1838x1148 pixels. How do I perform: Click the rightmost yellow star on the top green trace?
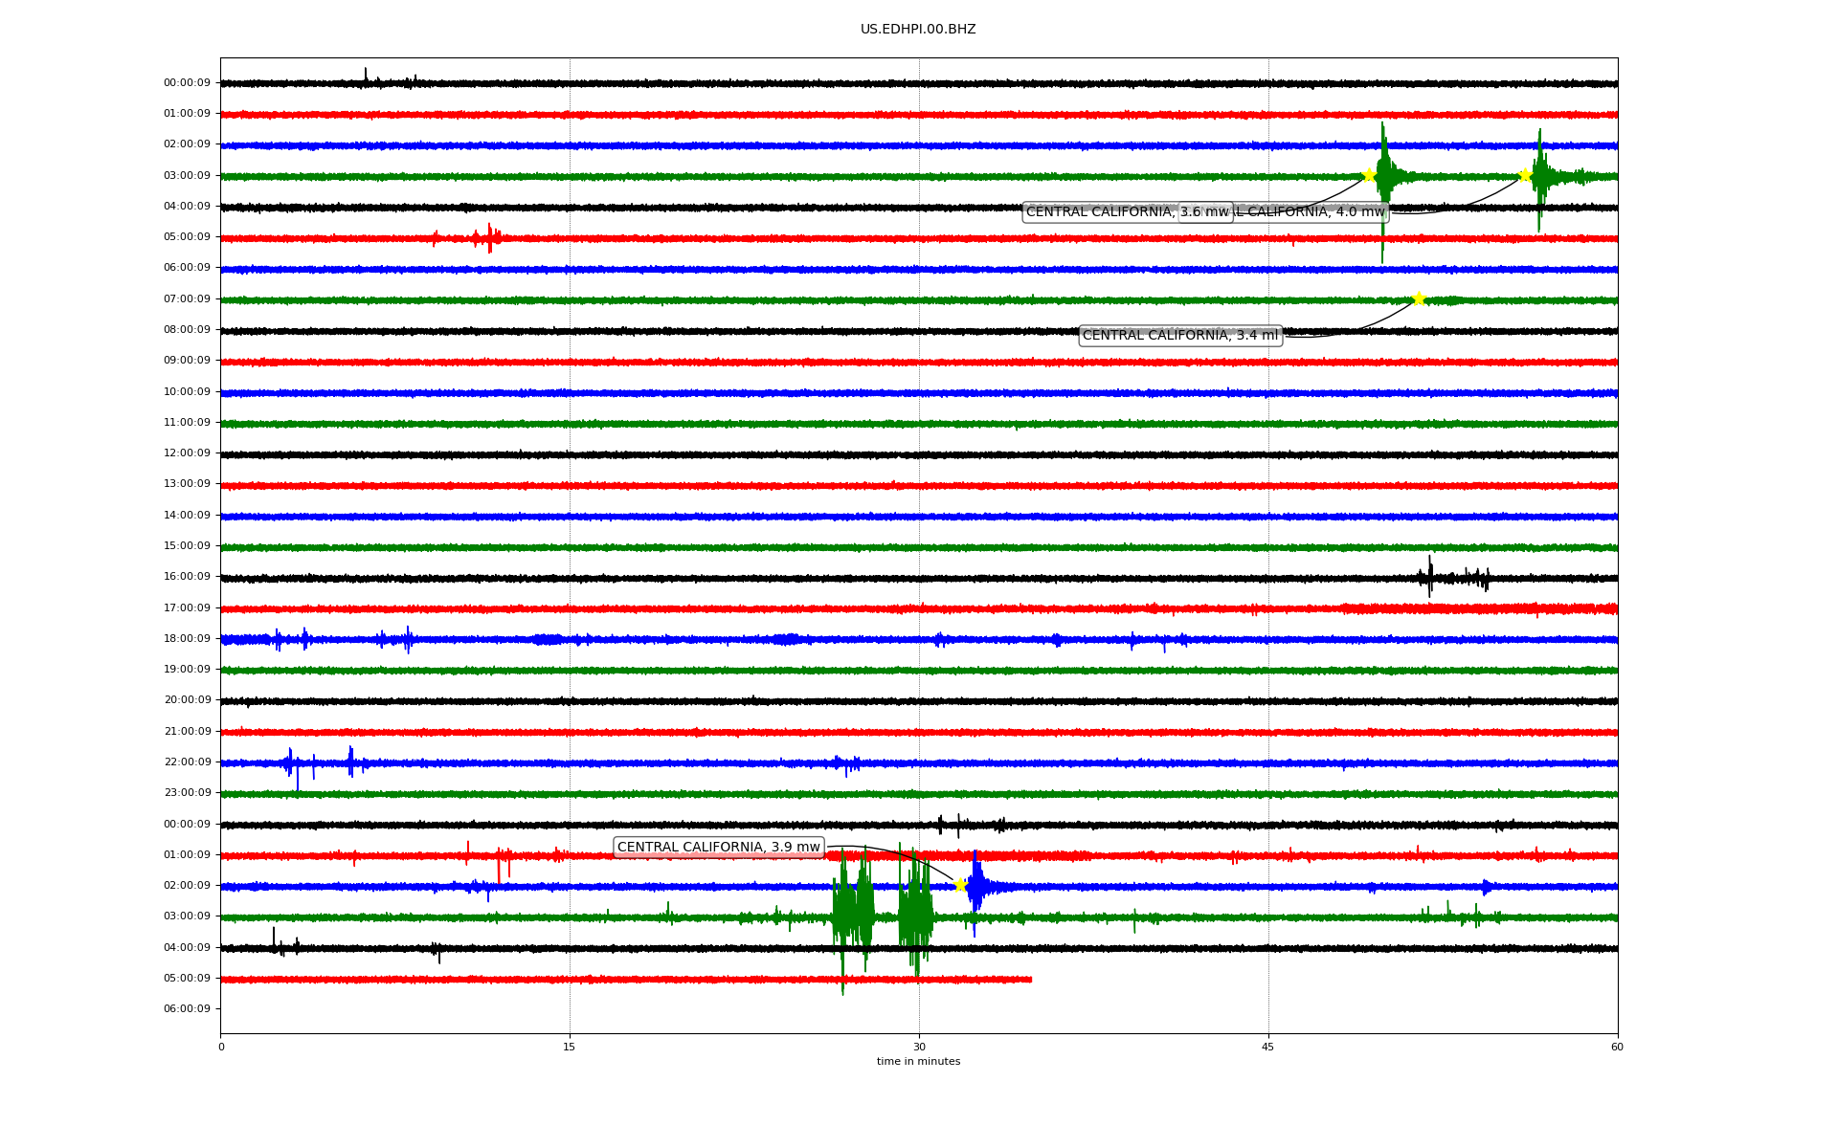coord(1525,175)
